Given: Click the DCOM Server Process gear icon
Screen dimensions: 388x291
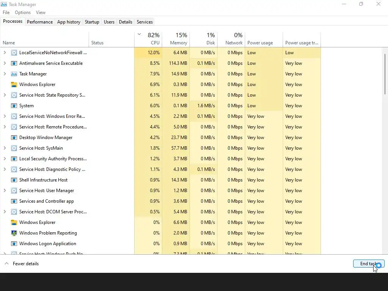Looking at the screenshot, I should click(14, 212).
